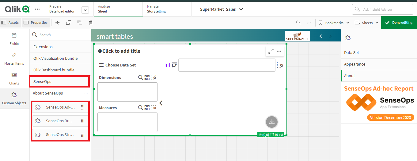Viewport: 417px width, 161px height.
Task: Select the Extensions category
Action: [60, 47]
